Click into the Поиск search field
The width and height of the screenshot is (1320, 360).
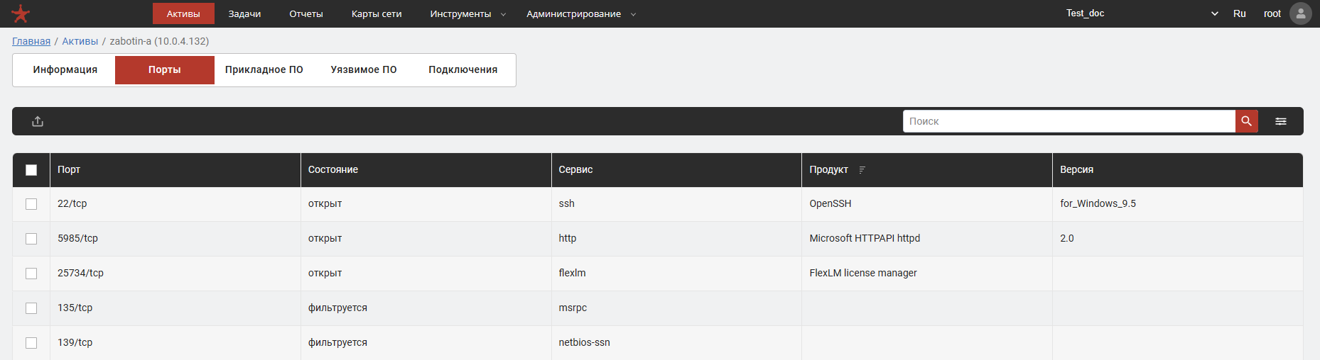coord(1069,121)
